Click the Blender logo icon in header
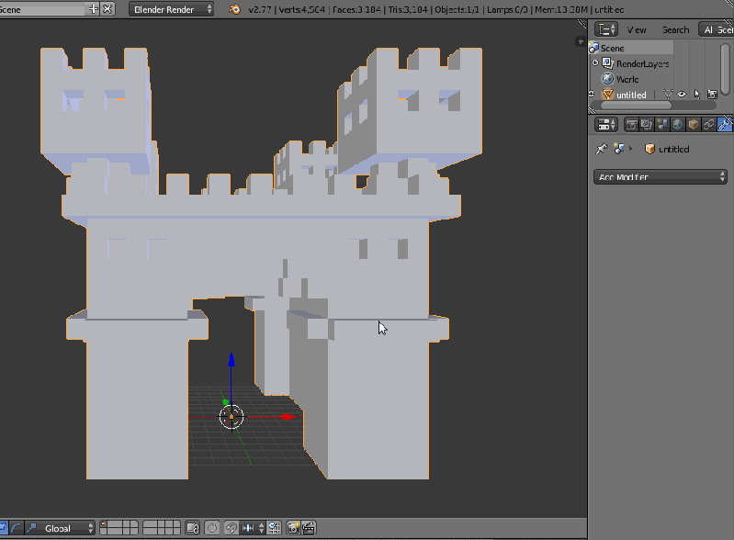The width and height of the screenshot is (734, 540). (x=234, y=9)
